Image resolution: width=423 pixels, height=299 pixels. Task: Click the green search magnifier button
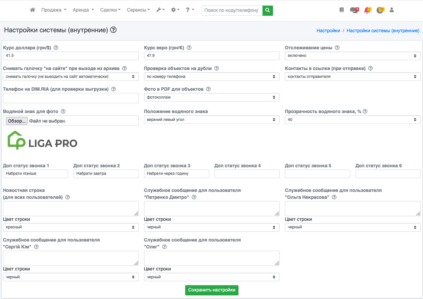tap(268, 10)
